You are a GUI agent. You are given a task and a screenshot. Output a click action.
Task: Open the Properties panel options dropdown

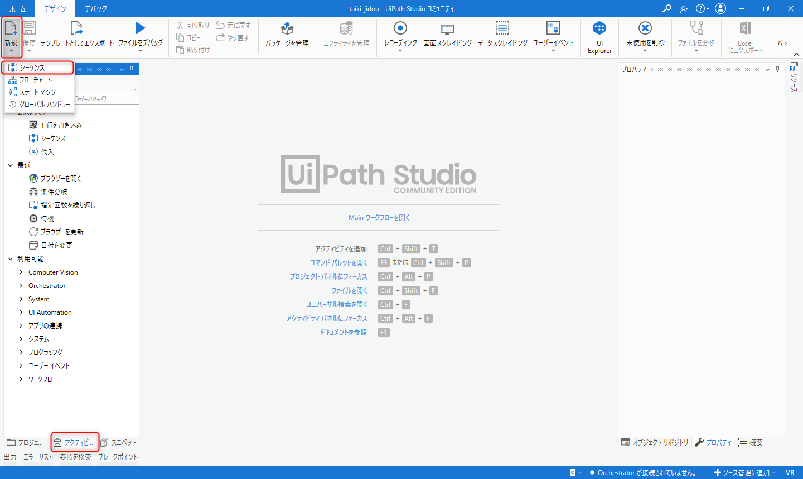tap(767, 69)
